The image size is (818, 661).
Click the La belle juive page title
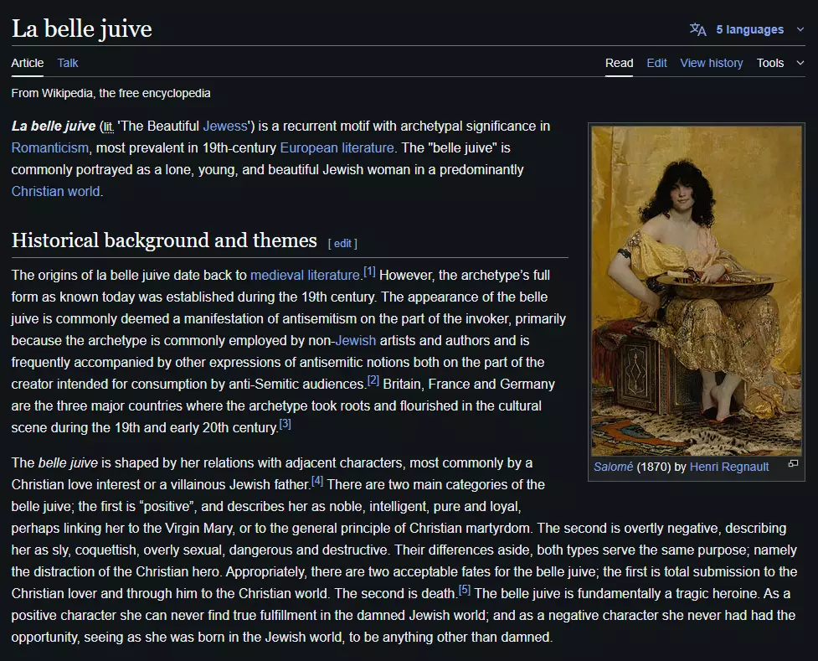point(82,28)
